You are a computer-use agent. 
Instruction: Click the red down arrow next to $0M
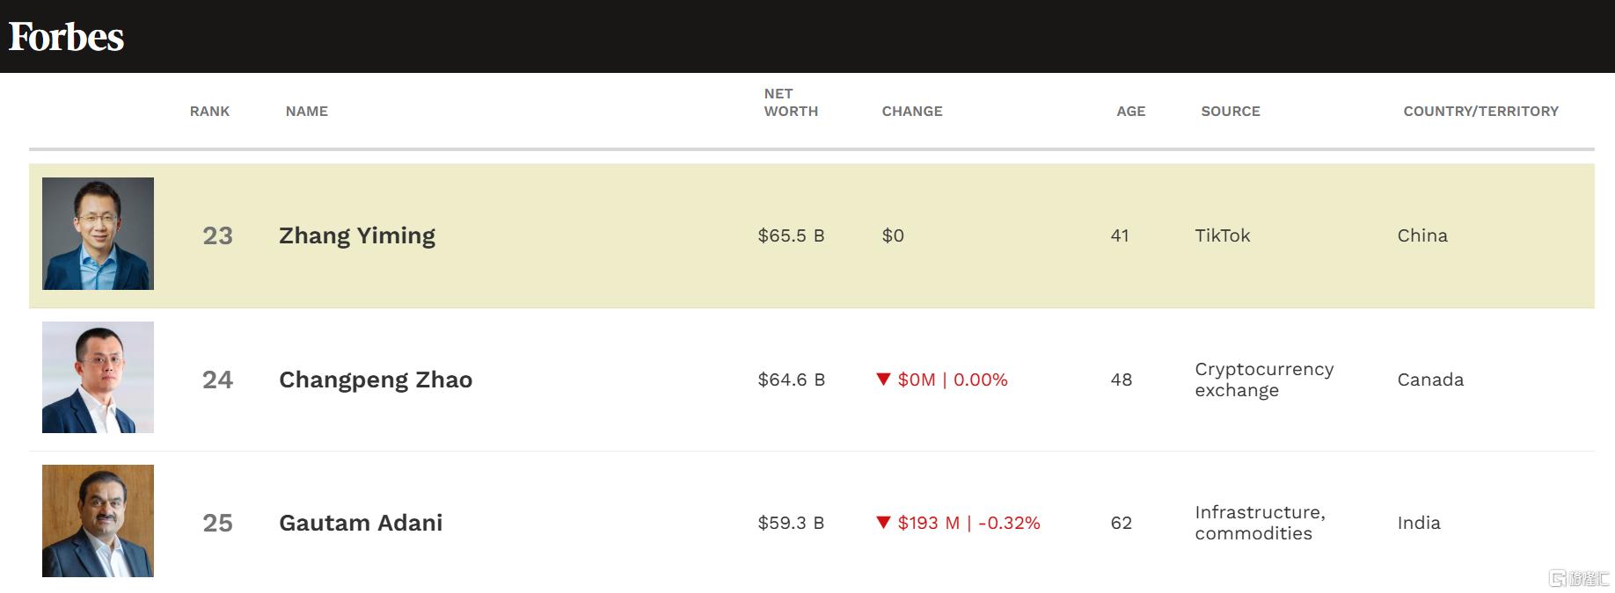[884, 380]
